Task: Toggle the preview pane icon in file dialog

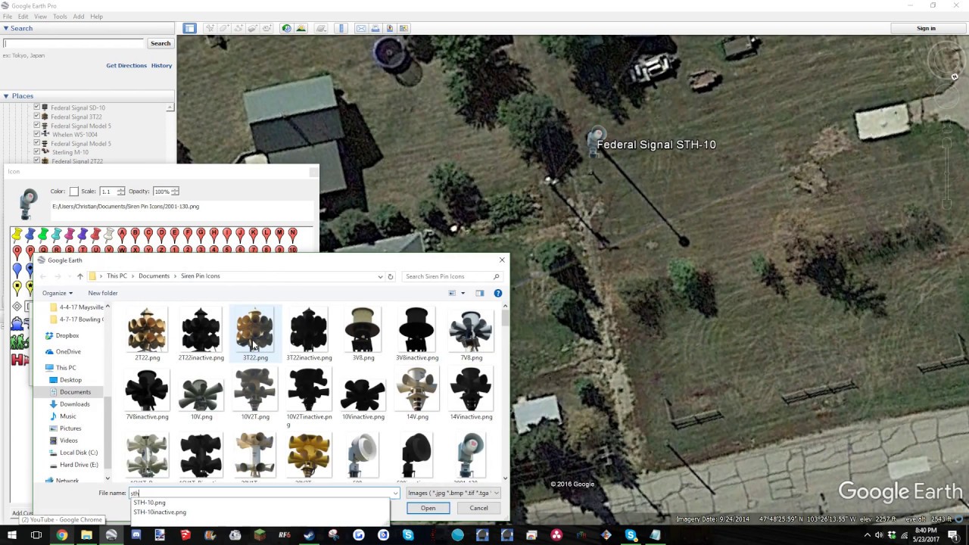Action: click(479, 293)
